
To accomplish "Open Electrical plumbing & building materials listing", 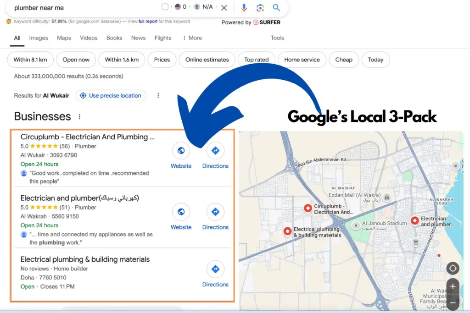I will (85, 259).
